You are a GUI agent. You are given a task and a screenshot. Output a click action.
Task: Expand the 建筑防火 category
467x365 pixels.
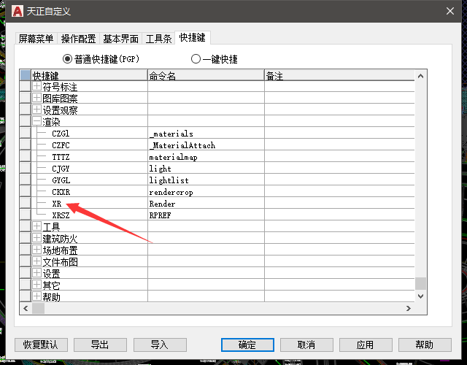[36, 238]
